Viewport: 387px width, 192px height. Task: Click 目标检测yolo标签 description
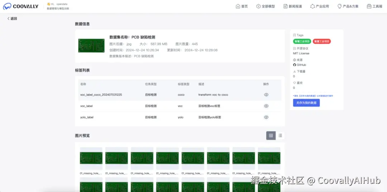(x=210, y=117)
